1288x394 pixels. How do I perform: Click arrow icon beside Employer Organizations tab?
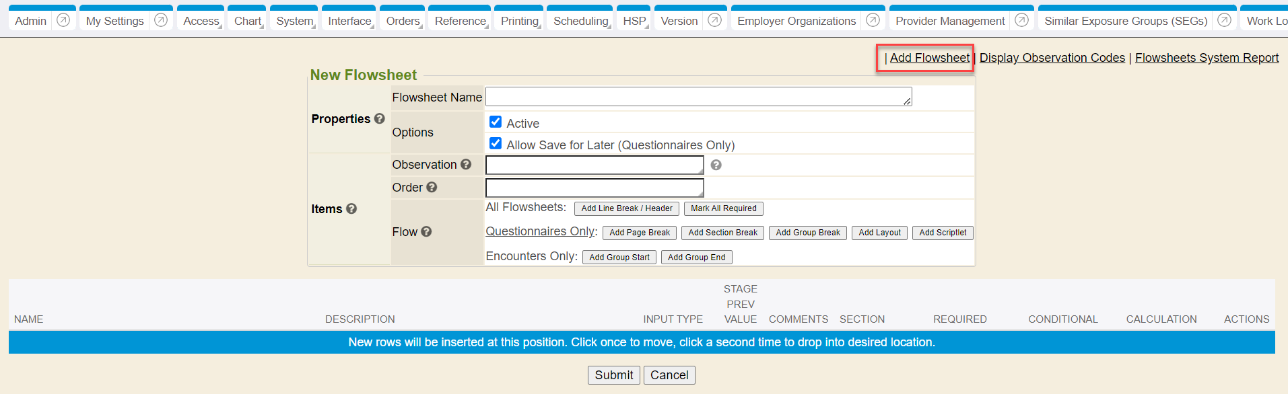coord(873,20)
